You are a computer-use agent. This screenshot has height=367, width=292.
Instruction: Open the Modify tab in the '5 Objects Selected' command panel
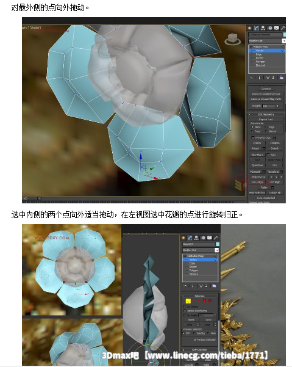pos(256,28)
